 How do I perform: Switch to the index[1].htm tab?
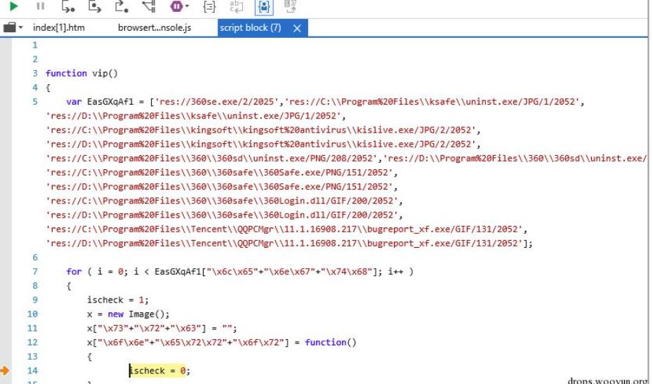(59, 27)
